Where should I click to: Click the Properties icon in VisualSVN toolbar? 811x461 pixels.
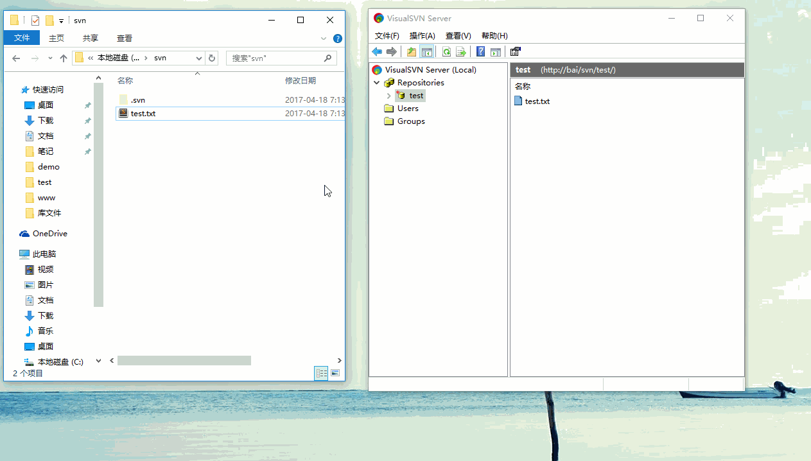515,51
